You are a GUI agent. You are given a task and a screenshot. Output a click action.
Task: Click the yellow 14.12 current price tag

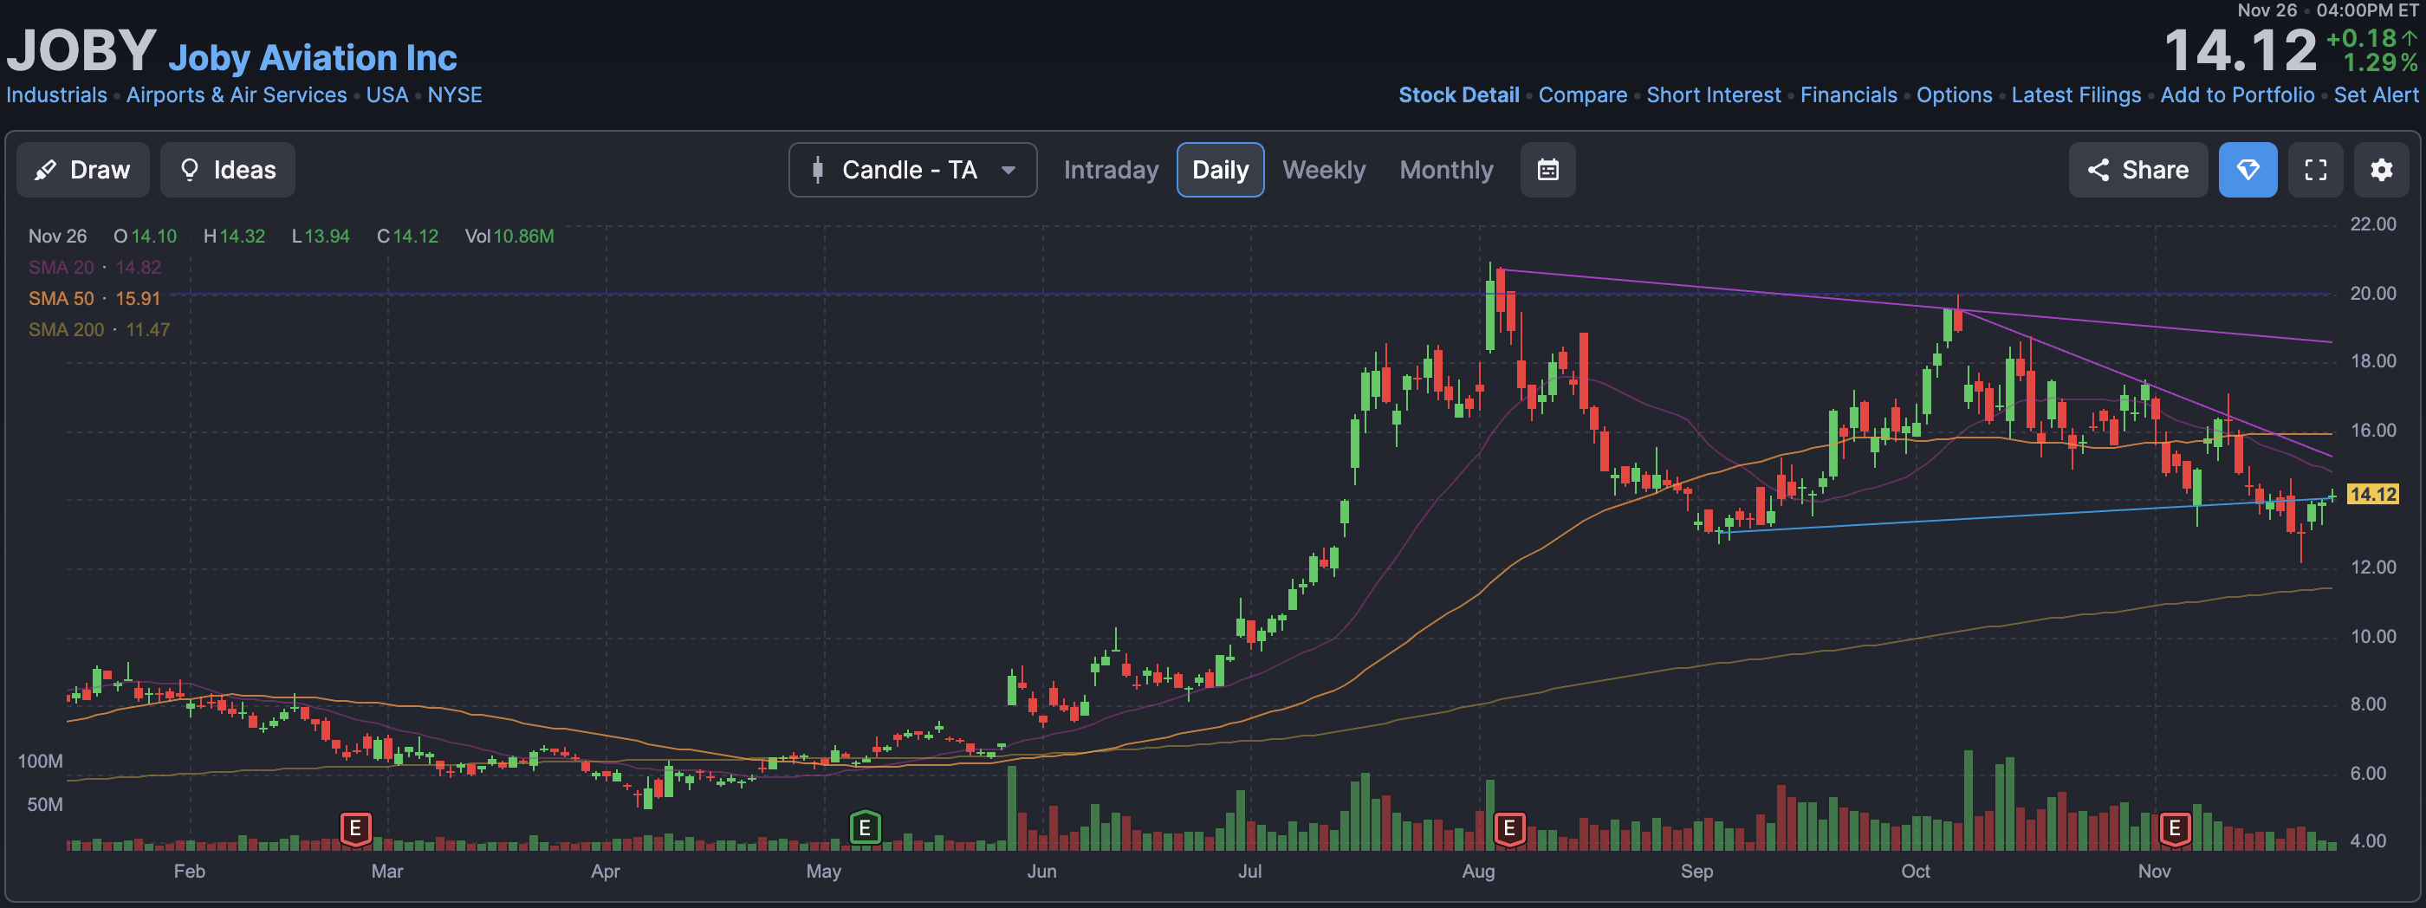(2371, 495)
